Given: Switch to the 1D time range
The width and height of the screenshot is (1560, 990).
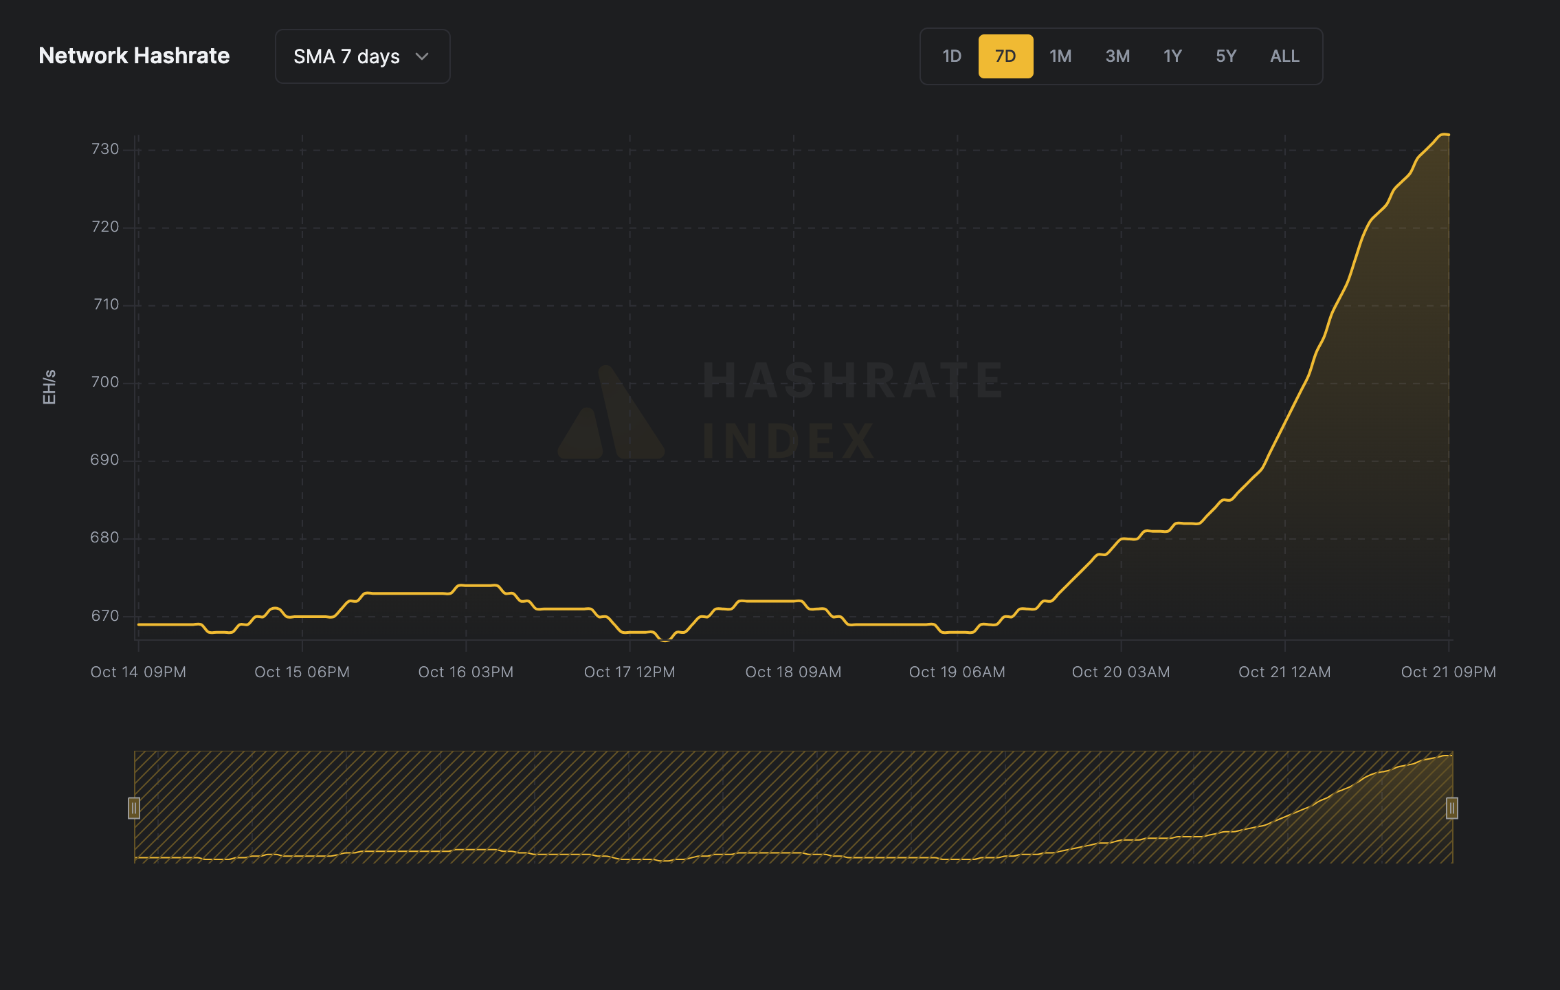Looking at the screenshot, I should (x=952, y=56).
